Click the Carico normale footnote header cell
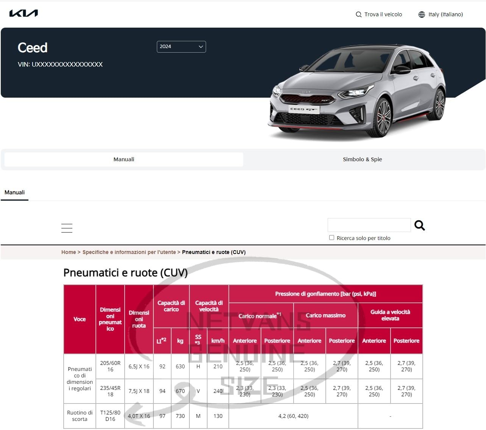 pyautogui.click(x=261, y=315)
